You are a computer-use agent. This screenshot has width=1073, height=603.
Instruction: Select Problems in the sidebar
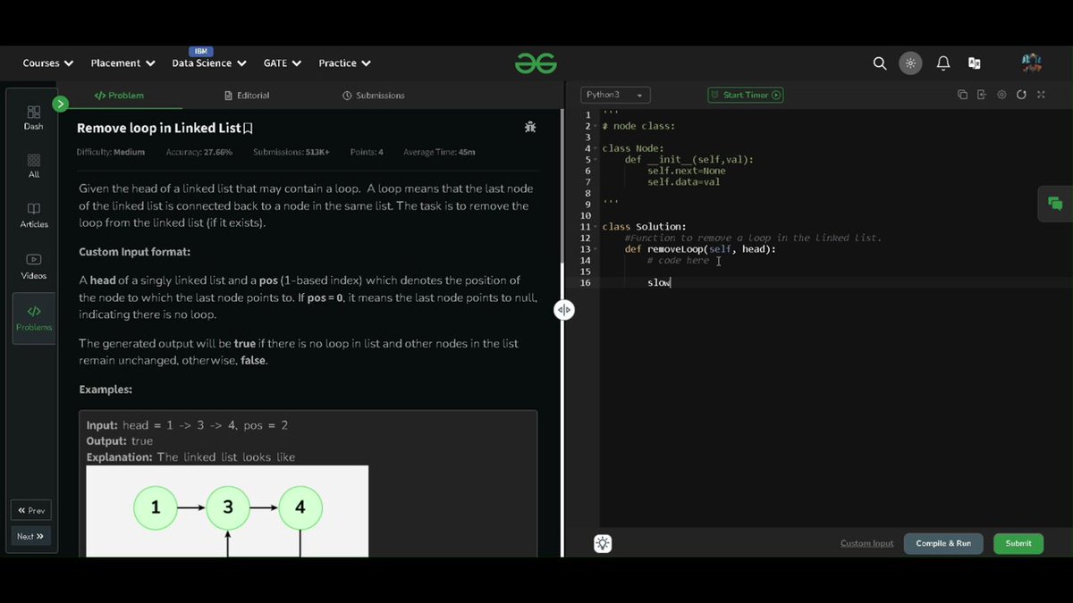[33, 318]
